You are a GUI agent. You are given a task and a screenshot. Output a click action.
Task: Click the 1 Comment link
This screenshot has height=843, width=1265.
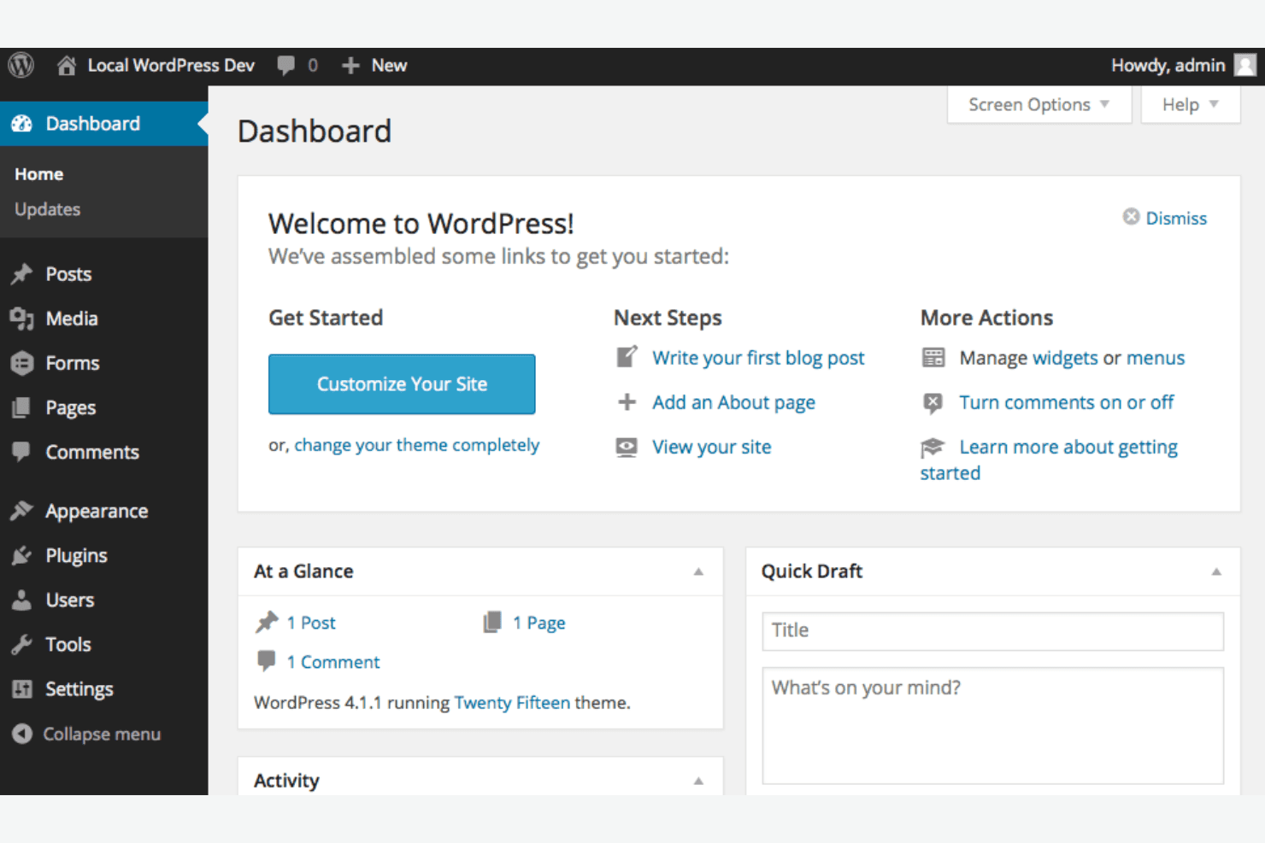point(333,662)
